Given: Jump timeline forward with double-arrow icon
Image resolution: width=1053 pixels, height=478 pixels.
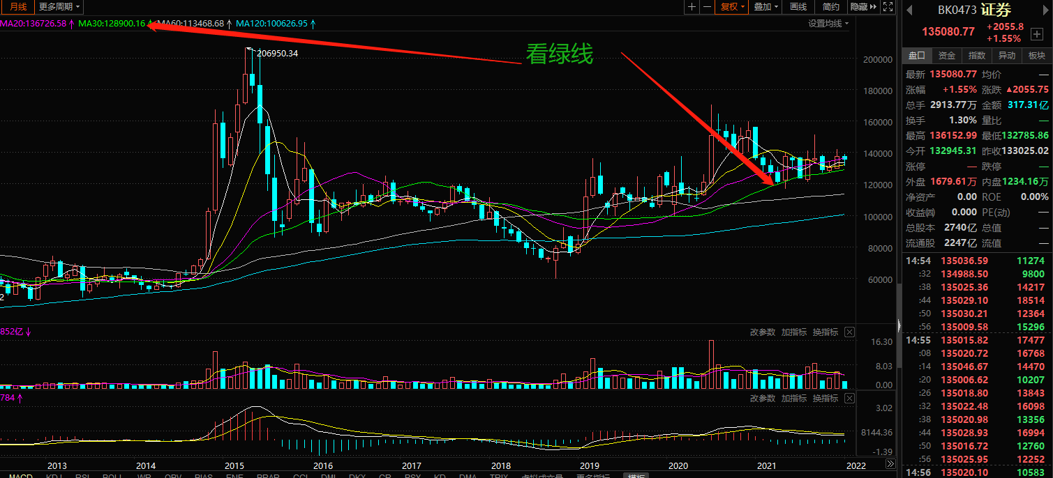Looking at the screenshot, I should tap(890, 464).
